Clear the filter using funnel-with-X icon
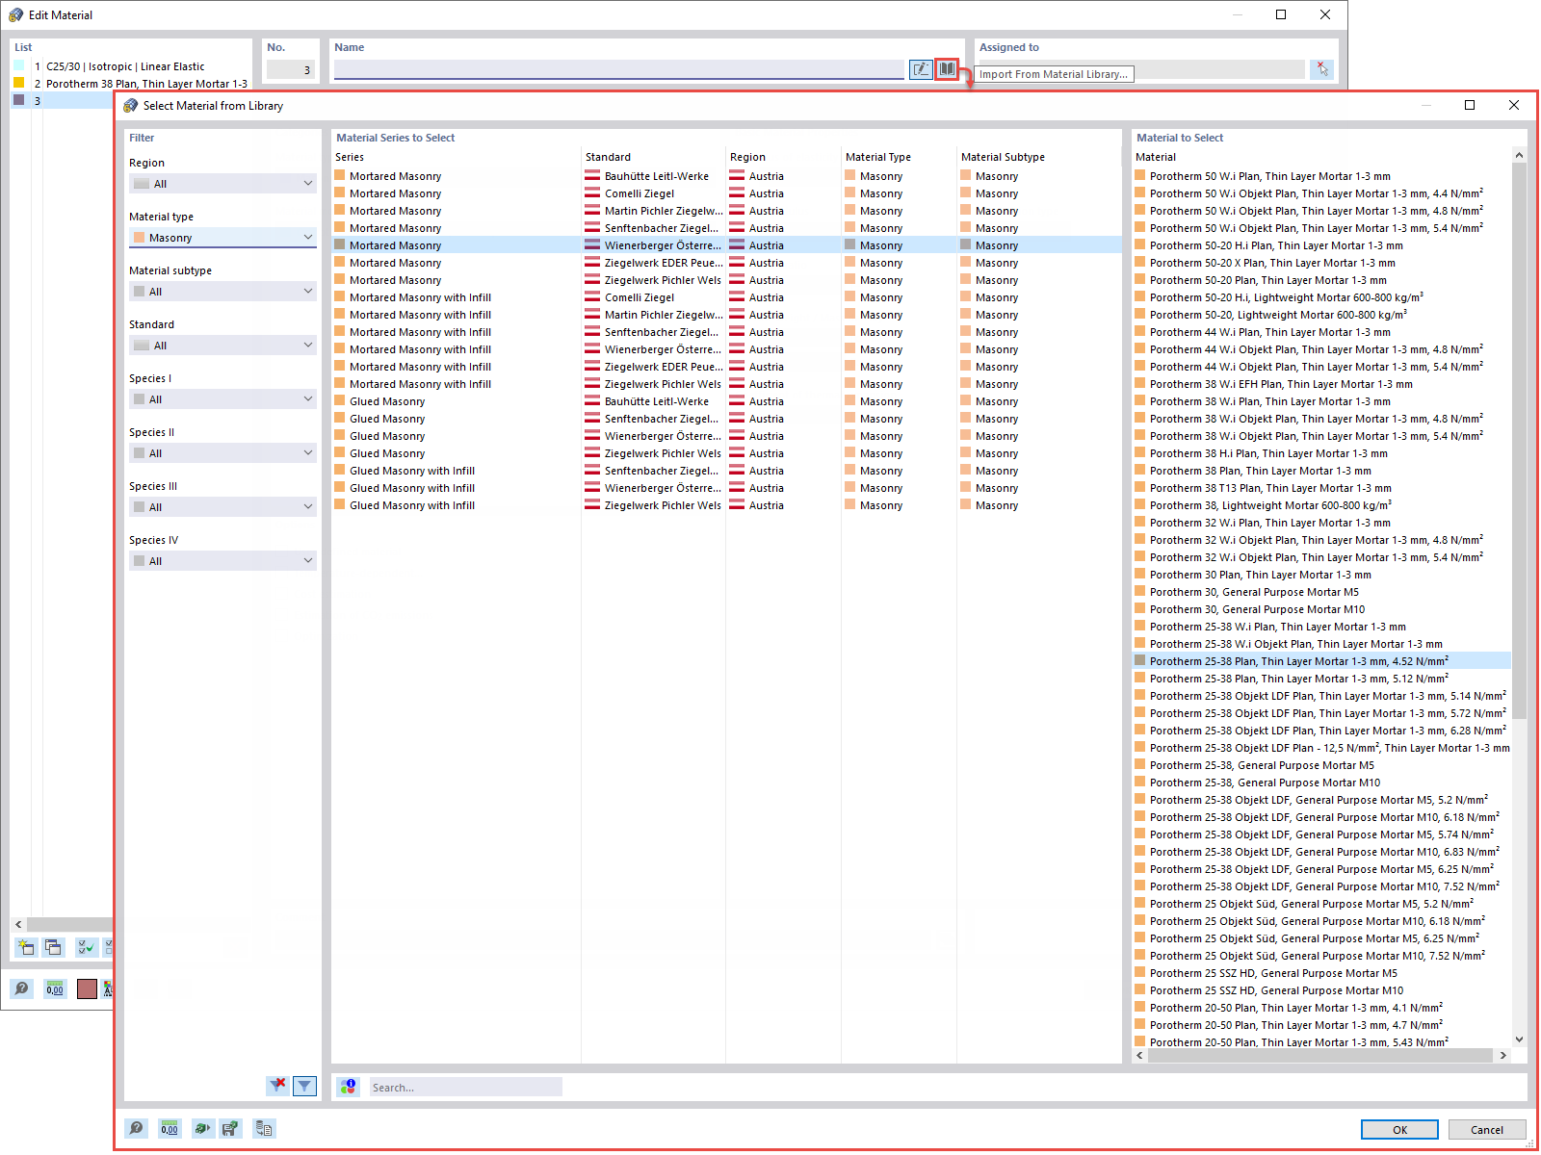 point(277,1086)
